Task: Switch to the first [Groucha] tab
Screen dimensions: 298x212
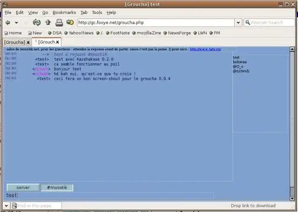Action: click(x=14, y=42)
